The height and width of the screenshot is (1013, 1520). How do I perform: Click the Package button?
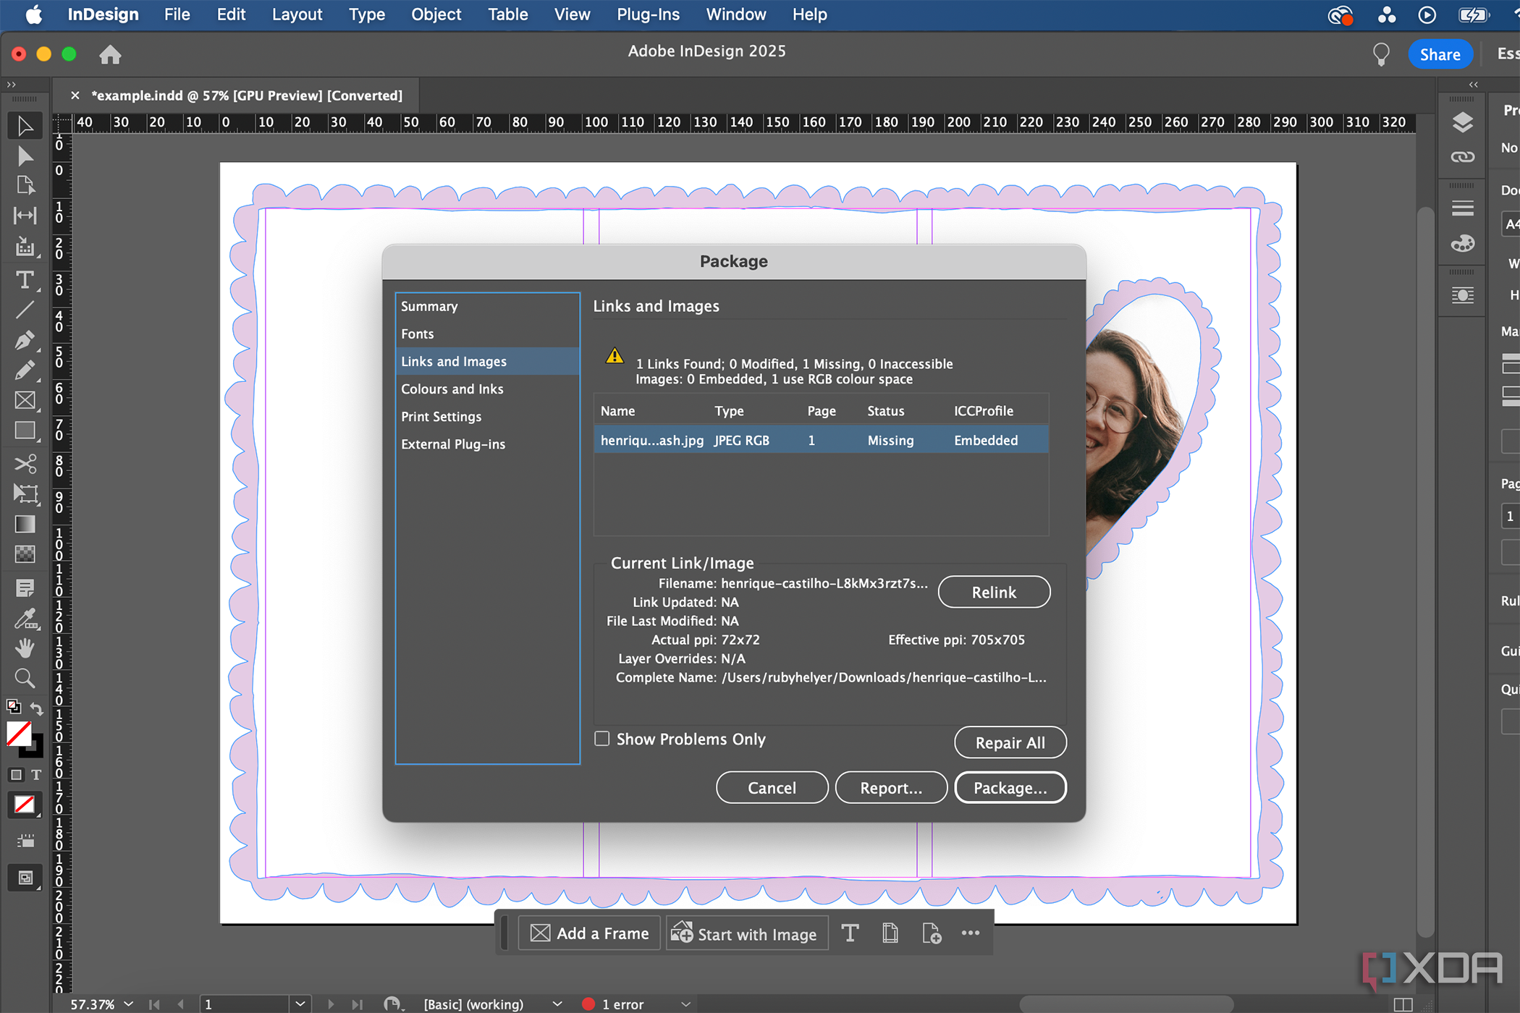(1009, 788)
